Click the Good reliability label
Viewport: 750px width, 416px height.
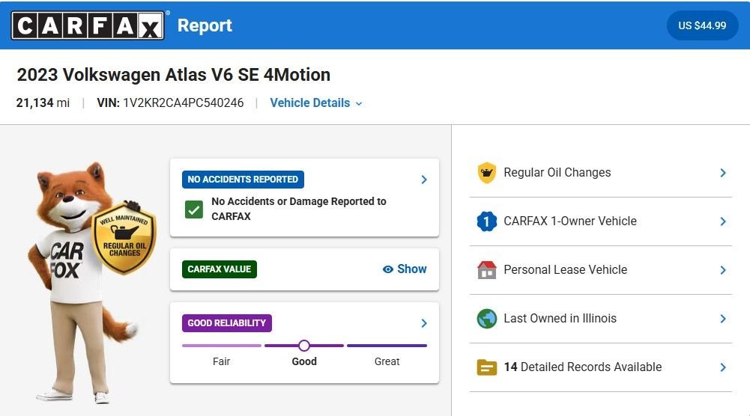[x=304, y=361]
